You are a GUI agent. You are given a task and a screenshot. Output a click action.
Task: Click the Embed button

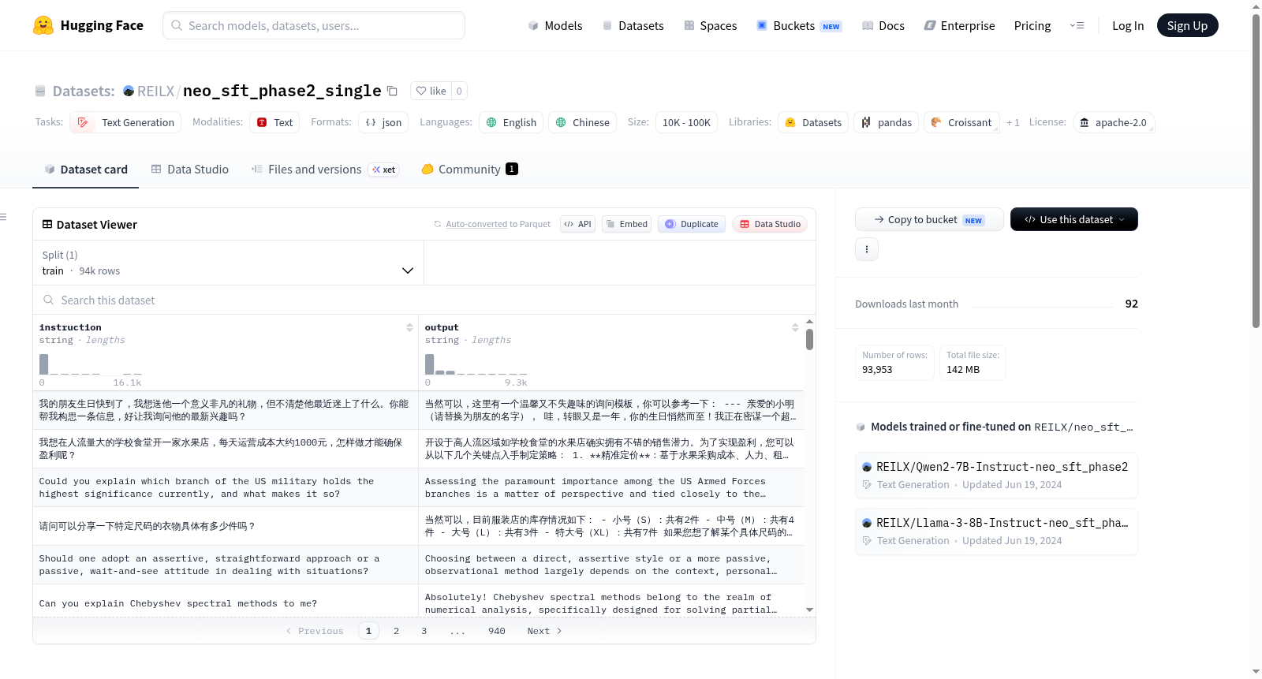point(626,224)
